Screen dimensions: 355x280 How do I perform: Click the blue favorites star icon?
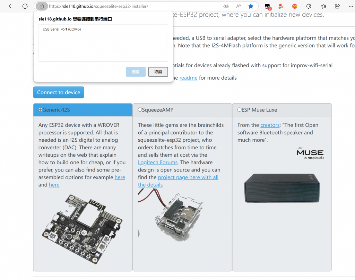(251, 6)
